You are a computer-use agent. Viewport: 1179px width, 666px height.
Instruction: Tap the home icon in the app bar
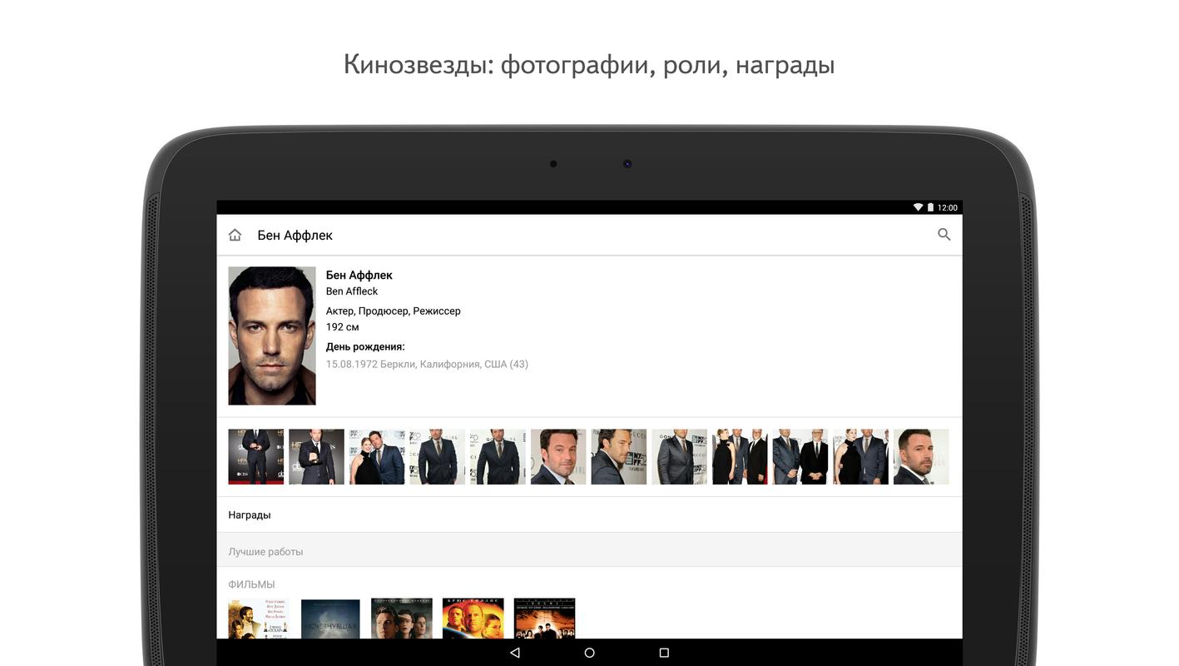235,236
